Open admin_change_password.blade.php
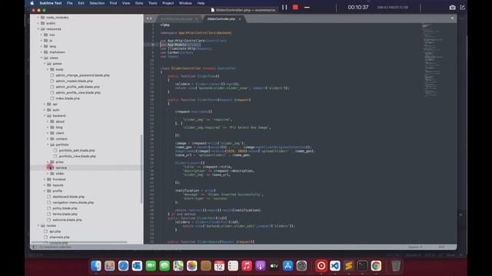Viewport: 492px width, 276px height. click(x=82, y=75)
